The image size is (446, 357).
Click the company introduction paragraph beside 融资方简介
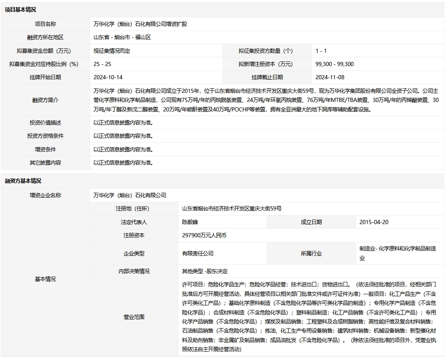266,100
